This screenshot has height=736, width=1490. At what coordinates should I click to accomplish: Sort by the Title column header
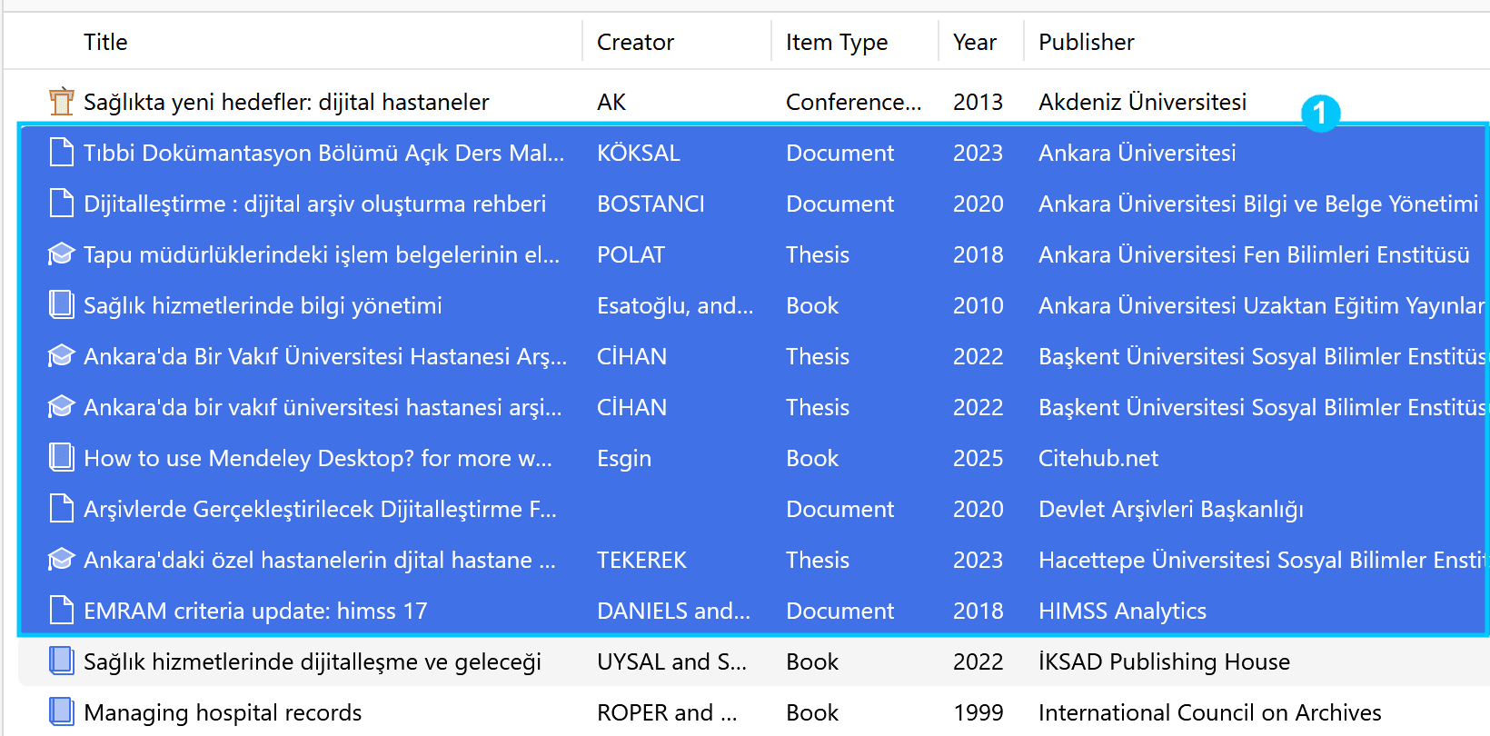pos(105,42)
